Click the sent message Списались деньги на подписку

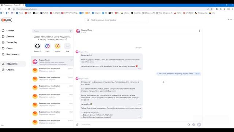[178, 74]
